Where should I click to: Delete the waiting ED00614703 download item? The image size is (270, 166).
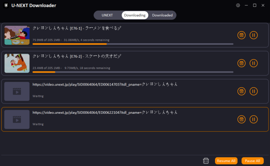(241, 91)
